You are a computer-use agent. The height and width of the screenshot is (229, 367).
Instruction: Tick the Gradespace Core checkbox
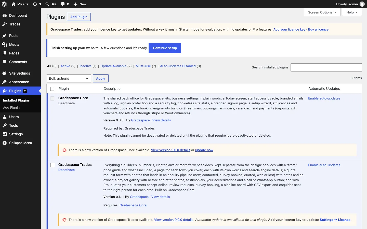(52, 98)
